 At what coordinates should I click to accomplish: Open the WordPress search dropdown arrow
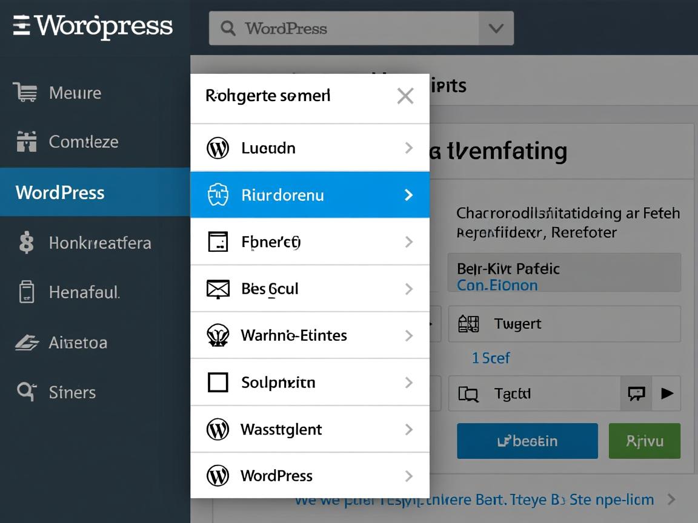click(496, 28)
